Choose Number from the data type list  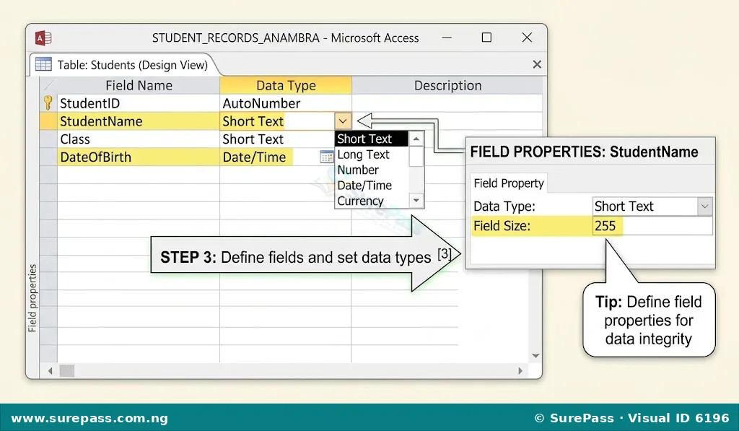(x=372, y=170)
